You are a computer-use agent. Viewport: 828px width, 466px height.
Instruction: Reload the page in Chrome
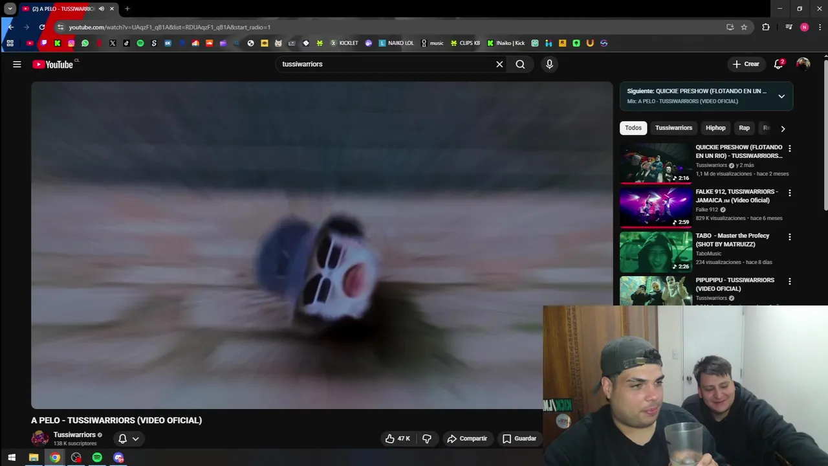point(42,27)
